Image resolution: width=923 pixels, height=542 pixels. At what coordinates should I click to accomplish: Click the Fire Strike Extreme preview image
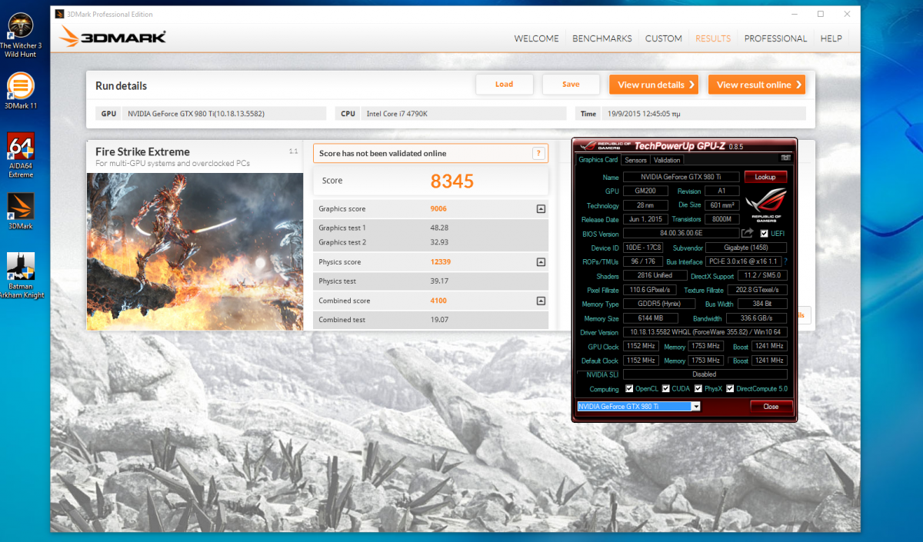[195, 251]
